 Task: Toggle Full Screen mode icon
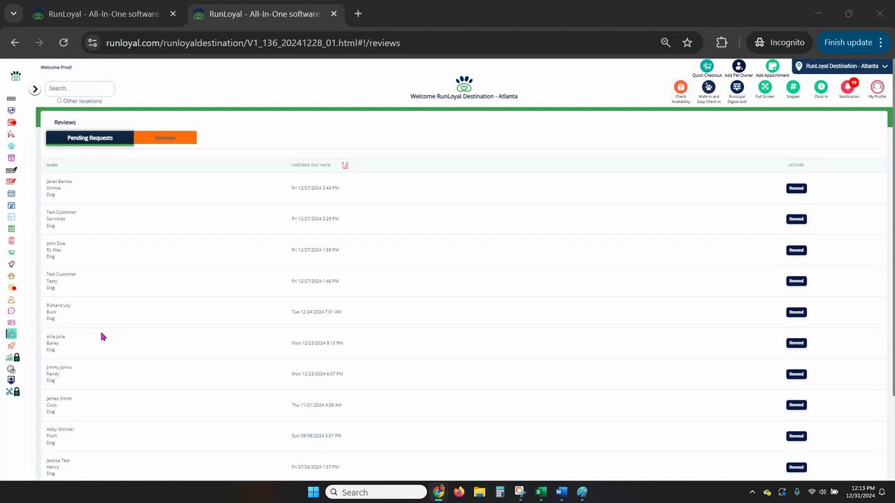(x=765, y=87)
